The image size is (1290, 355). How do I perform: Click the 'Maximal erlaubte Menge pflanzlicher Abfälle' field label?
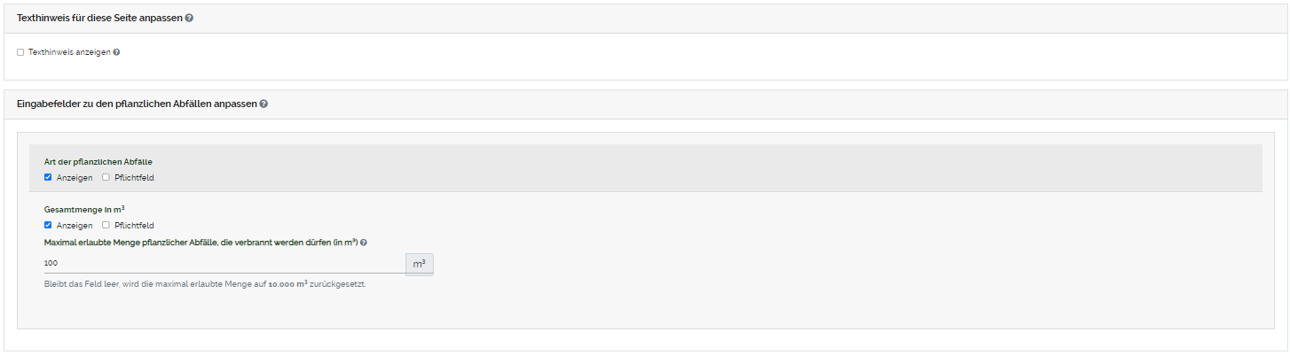200,242
